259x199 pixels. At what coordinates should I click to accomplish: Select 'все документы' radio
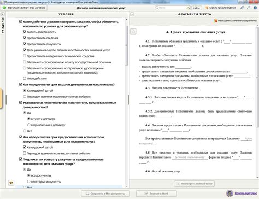click(28, 175)
